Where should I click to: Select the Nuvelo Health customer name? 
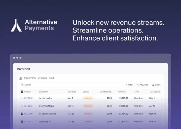[45, 98]
